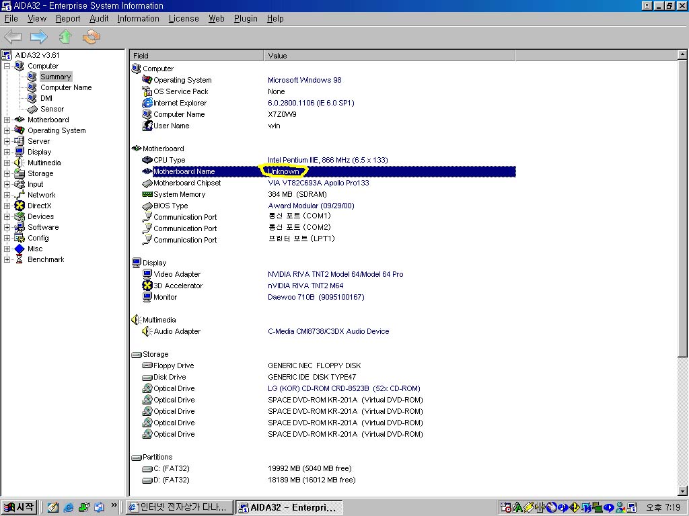Open the C-Media CMI8738/C3DX Audio Device link
Viewport: 689px width, 516px height.
(x=328, y=331)
